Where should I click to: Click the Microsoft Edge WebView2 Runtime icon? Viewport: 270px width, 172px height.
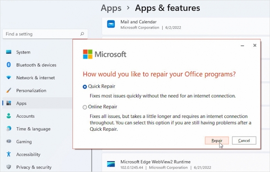point(111,165)
